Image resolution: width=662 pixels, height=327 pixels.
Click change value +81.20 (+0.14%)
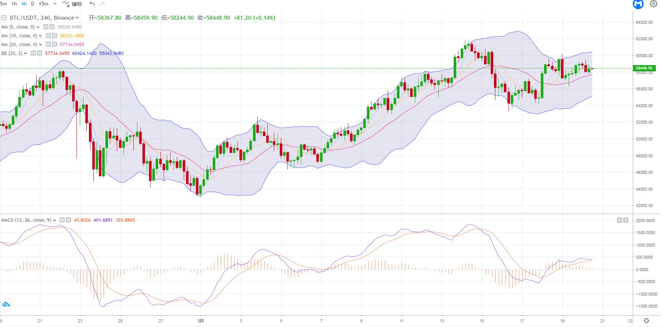tap(254, 18)
